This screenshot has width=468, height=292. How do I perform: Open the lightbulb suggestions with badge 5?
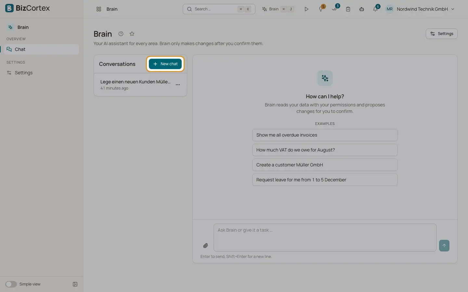click(x=321, y=9)
